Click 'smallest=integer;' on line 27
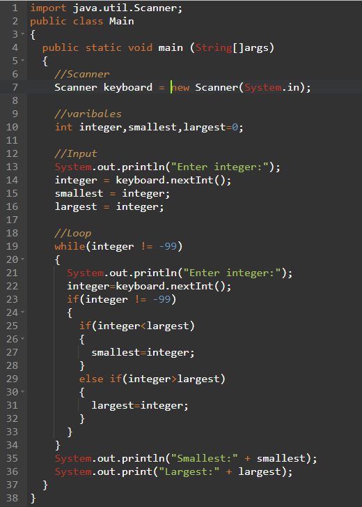 click(x=143, y=353)
